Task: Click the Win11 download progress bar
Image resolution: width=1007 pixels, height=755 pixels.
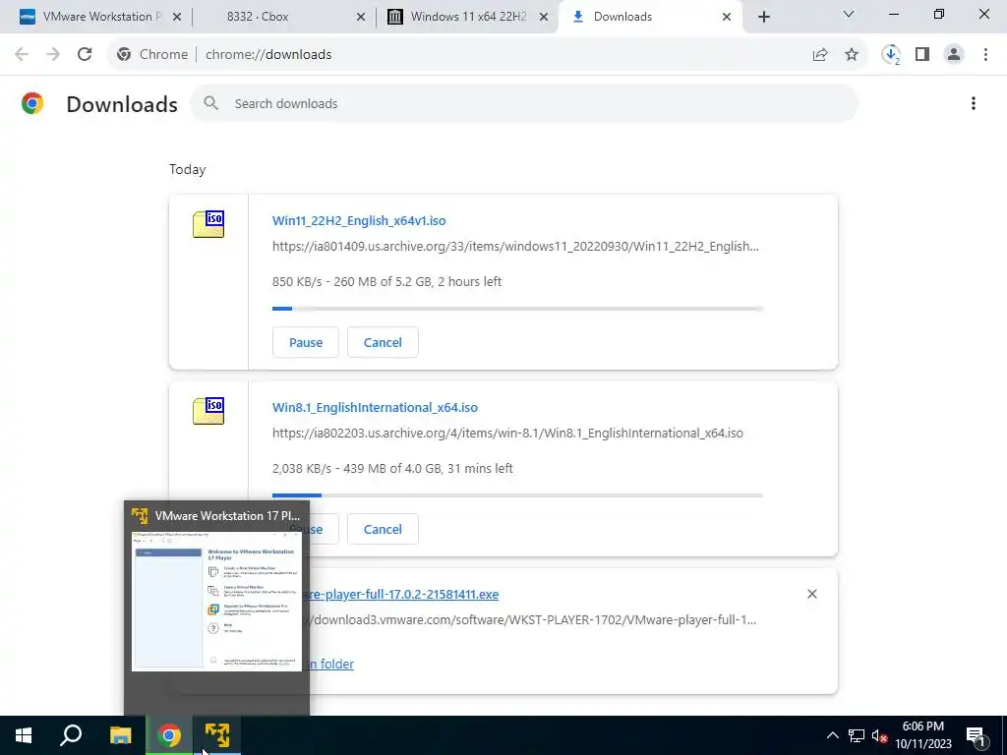Action: click(x=517, y=309)
